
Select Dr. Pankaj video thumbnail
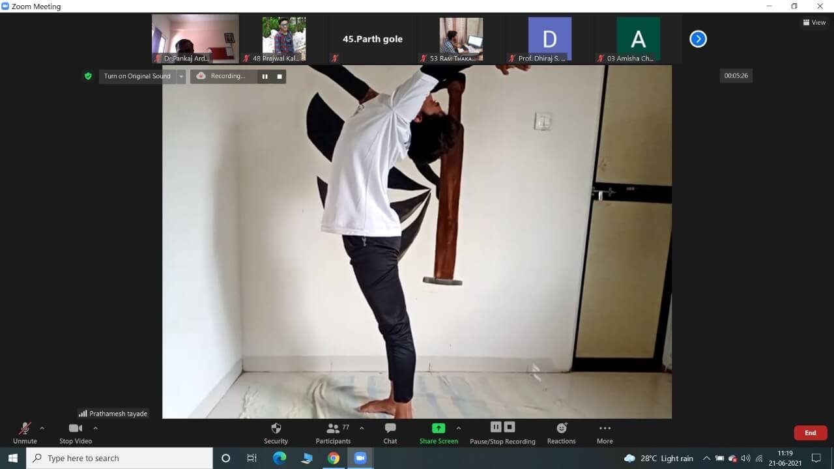click(195, 39)
